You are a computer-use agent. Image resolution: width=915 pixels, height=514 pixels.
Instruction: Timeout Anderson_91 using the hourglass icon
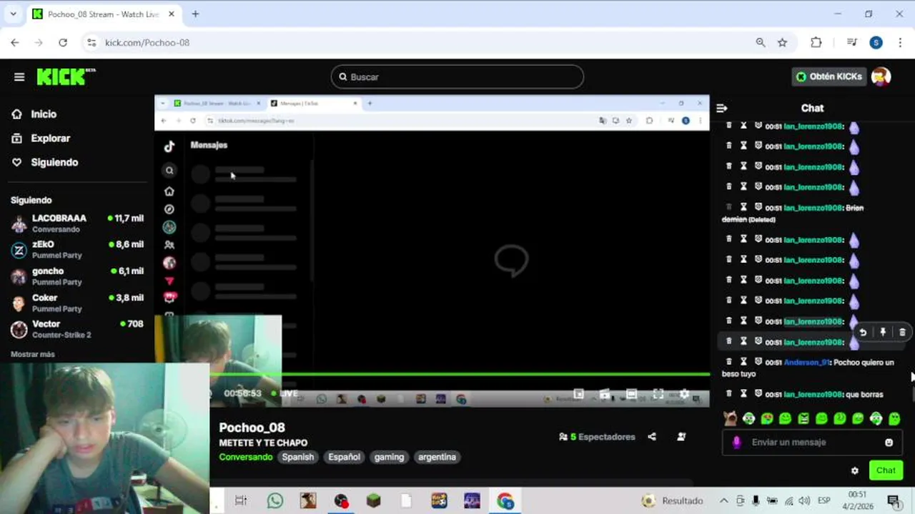(x=743, y=362)
